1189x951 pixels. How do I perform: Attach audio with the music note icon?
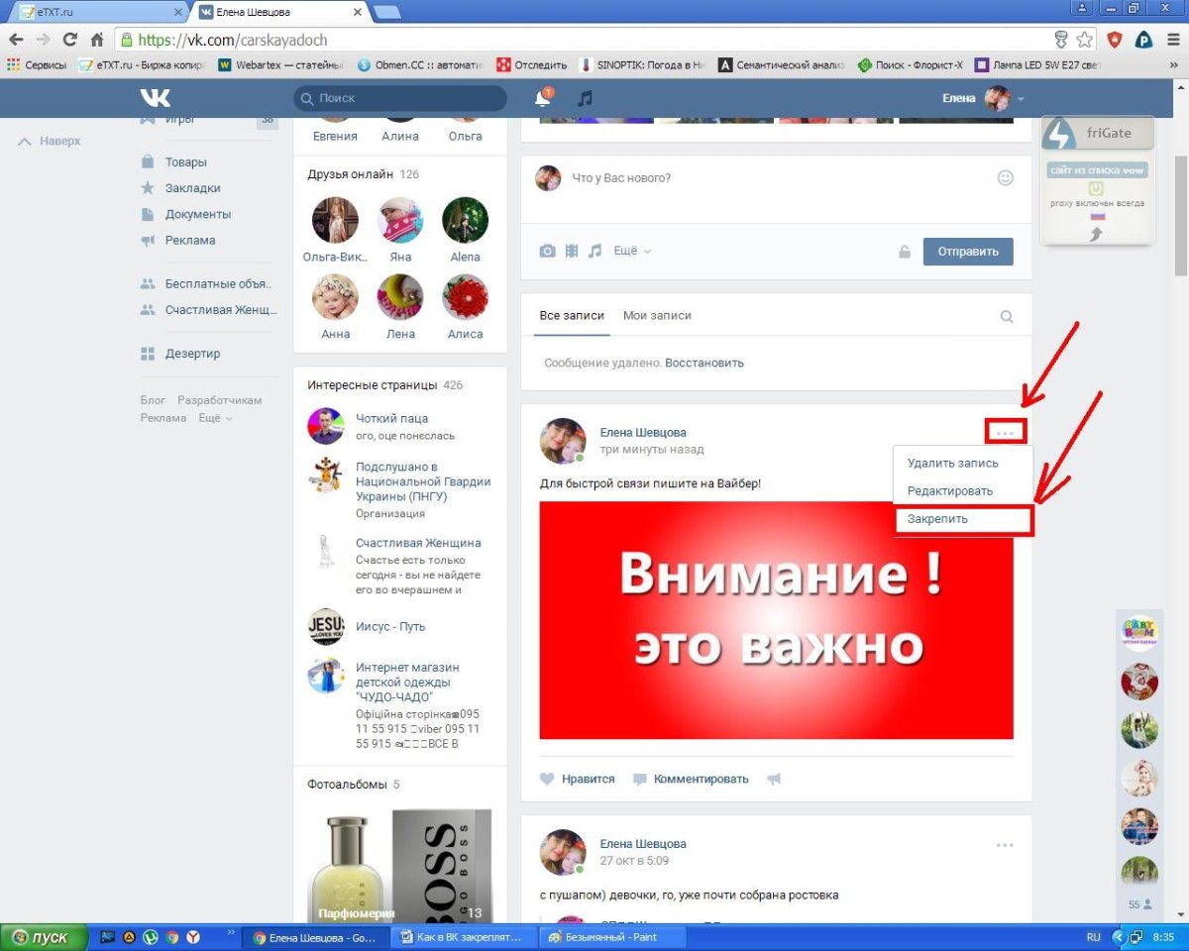pos(594,251)
